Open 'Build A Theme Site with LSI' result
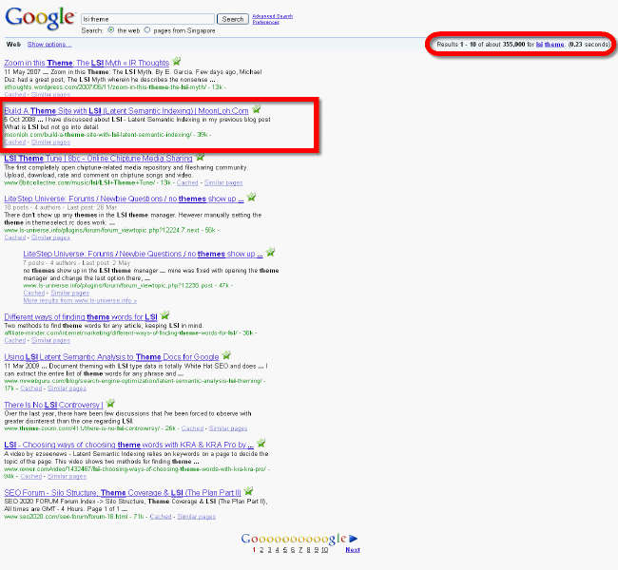The width and height of the screenshot is (618, 570). point(126,111)
